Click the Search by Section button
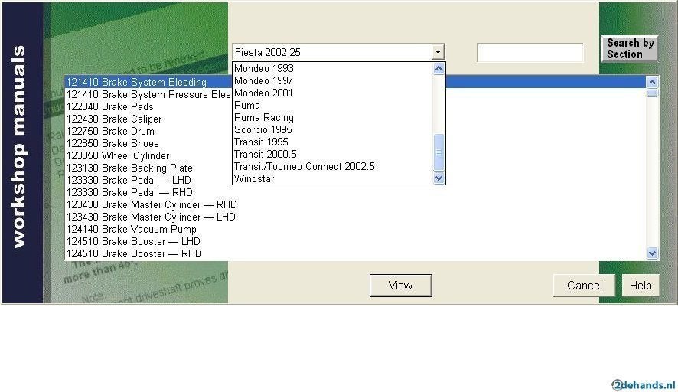The height and width of the screenshot is (392, 678). (x=630, y=48)
